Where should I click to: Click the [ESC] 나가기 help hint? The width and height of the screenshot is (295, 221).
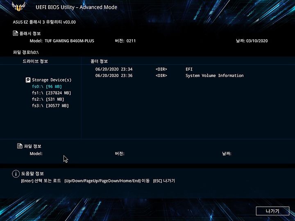point(164,181)
